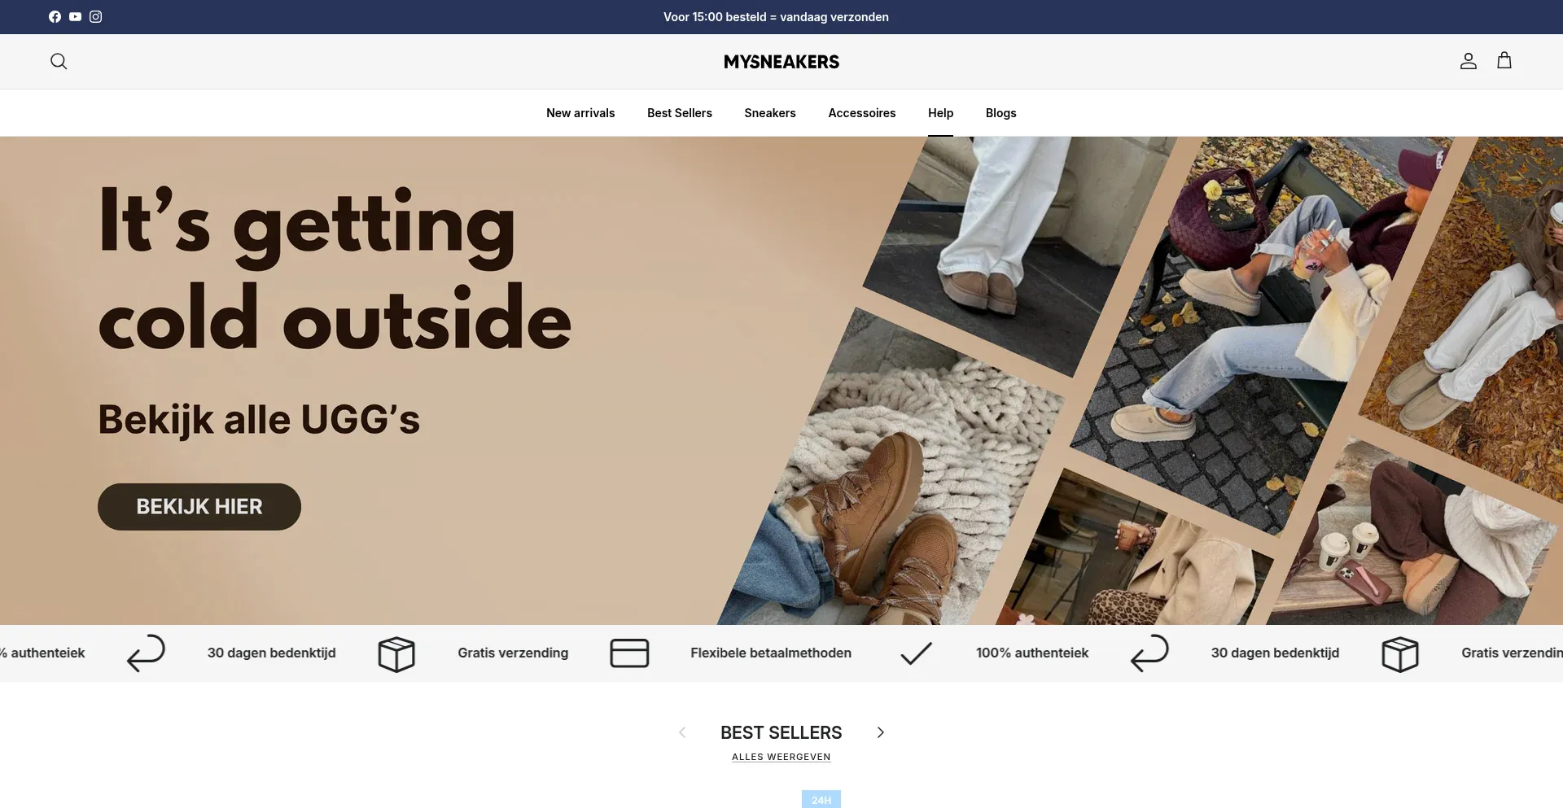1563x808 pixels.
Task: Show next Best Sellers with right chevron
Action: coord(880,732)
